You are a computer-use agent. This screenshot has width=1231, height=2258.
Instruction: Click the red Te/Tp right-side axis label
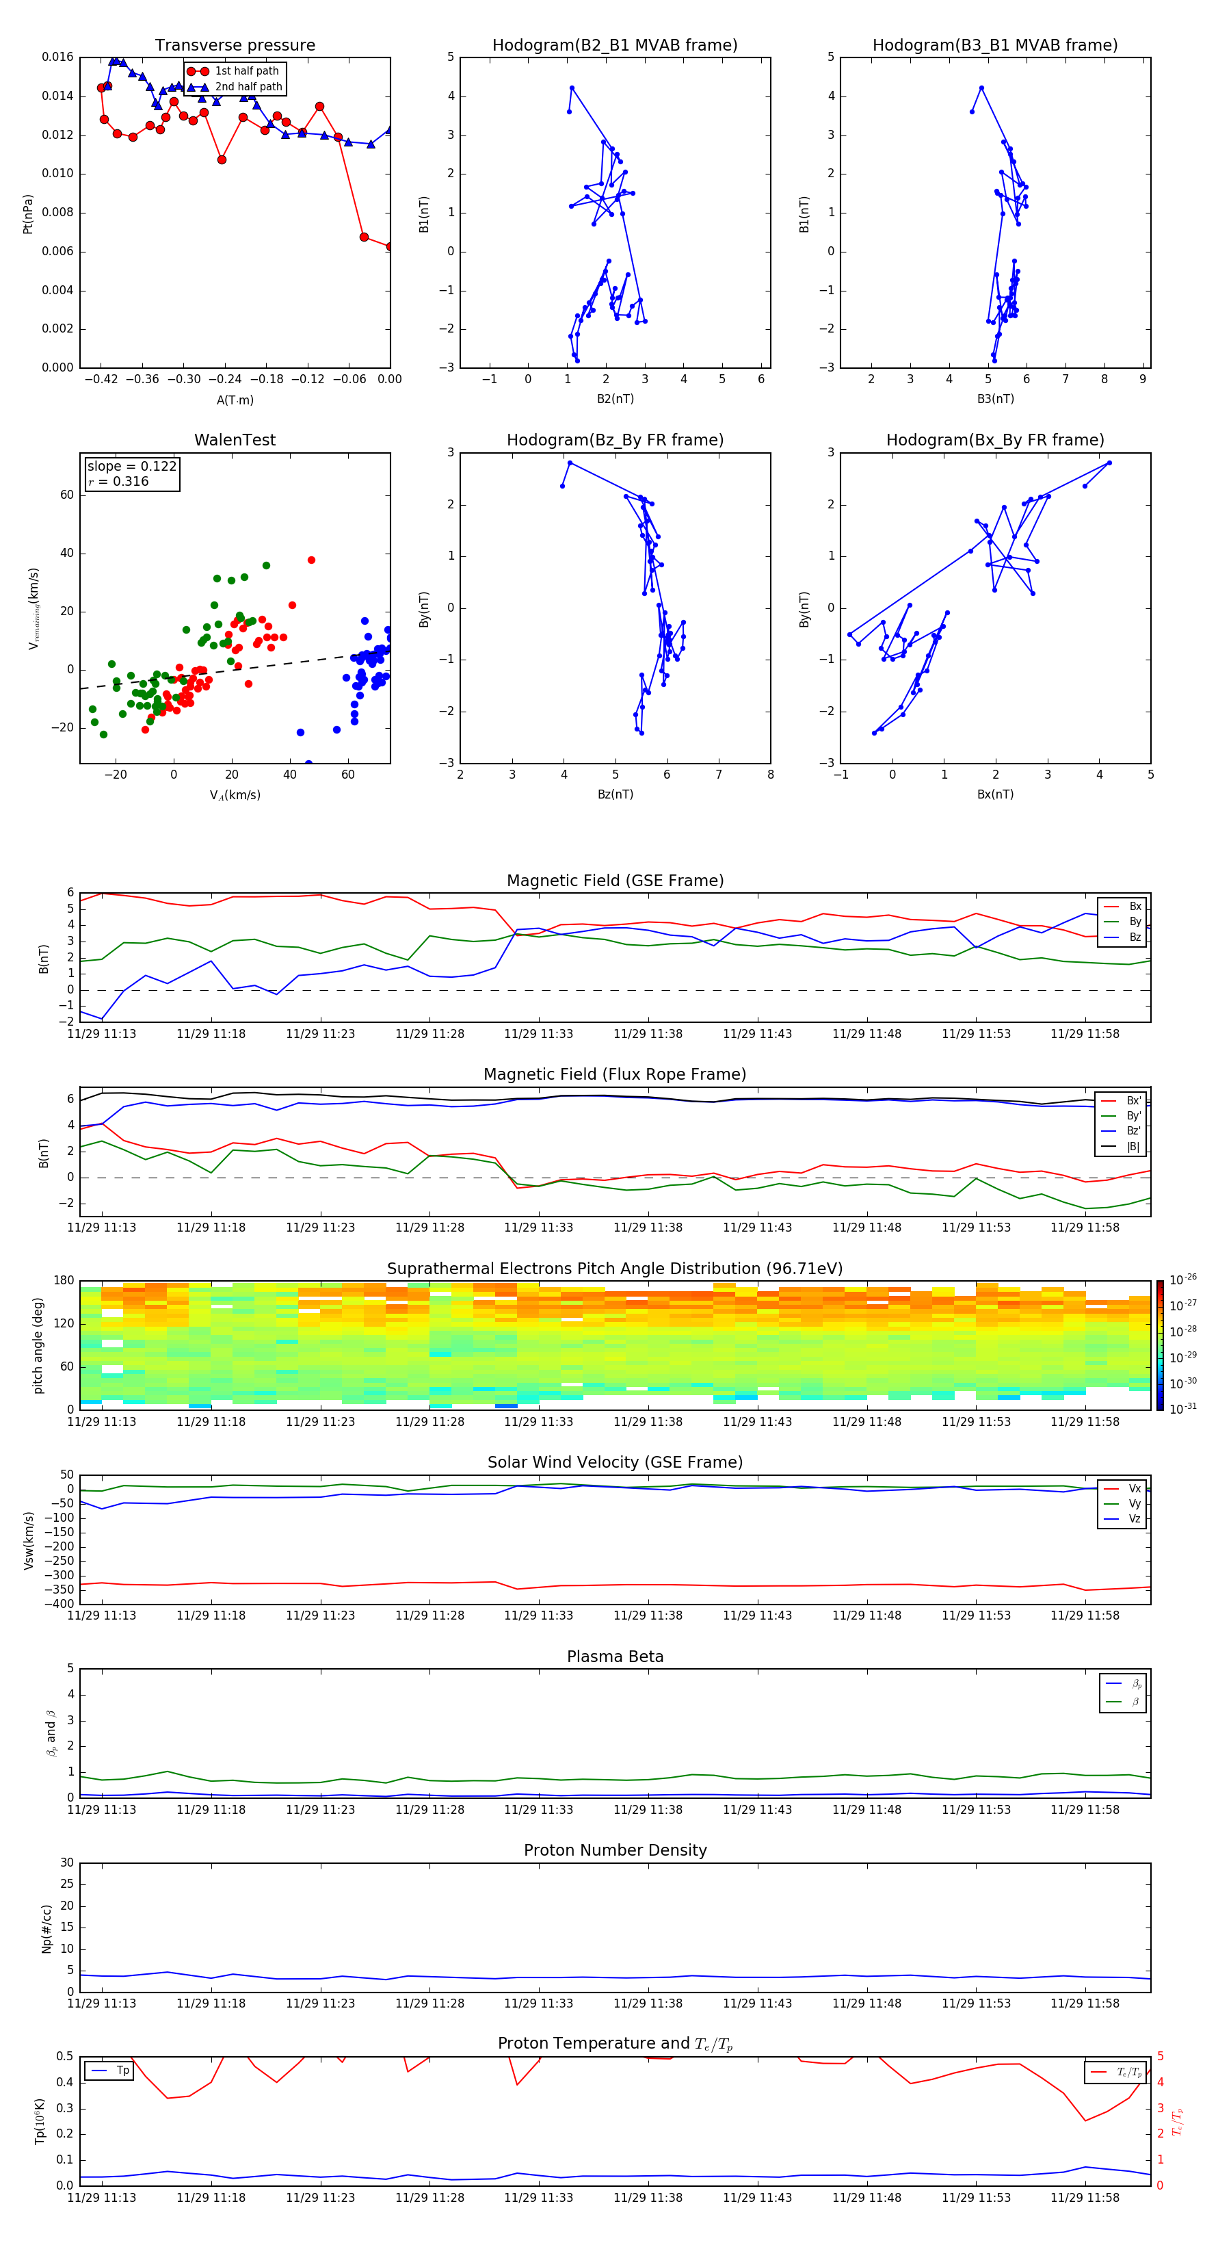[x=1178, y=2121]
